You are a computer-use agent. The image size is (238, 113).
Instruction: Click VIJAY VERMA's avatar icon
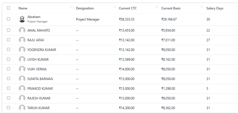pyautogui.click(x=22, y=69)
